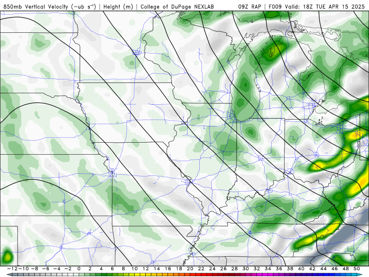The width and height of the screenshot is (369, 277).
Task: Click the '-6' color scale label
Action: [46, 269]
